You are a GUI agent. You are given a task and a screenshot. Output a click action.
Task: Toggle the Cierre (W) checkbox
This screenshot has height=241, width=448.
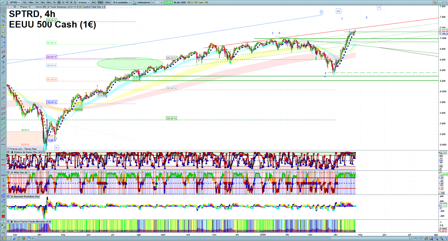34,7
